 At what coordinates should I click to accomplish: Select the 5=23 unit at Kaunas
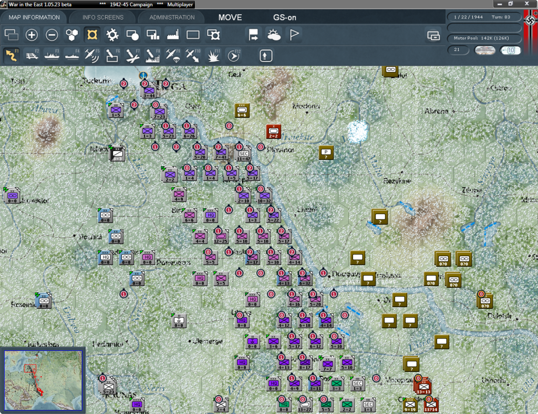click(108, 387)
